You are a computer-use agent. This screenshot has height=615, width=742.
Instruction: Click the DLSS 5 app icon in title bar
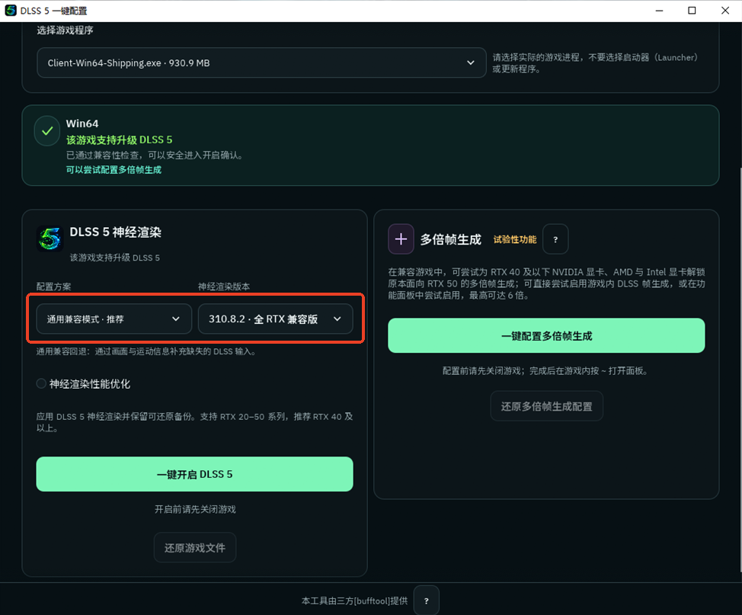[x=11, y=11]
